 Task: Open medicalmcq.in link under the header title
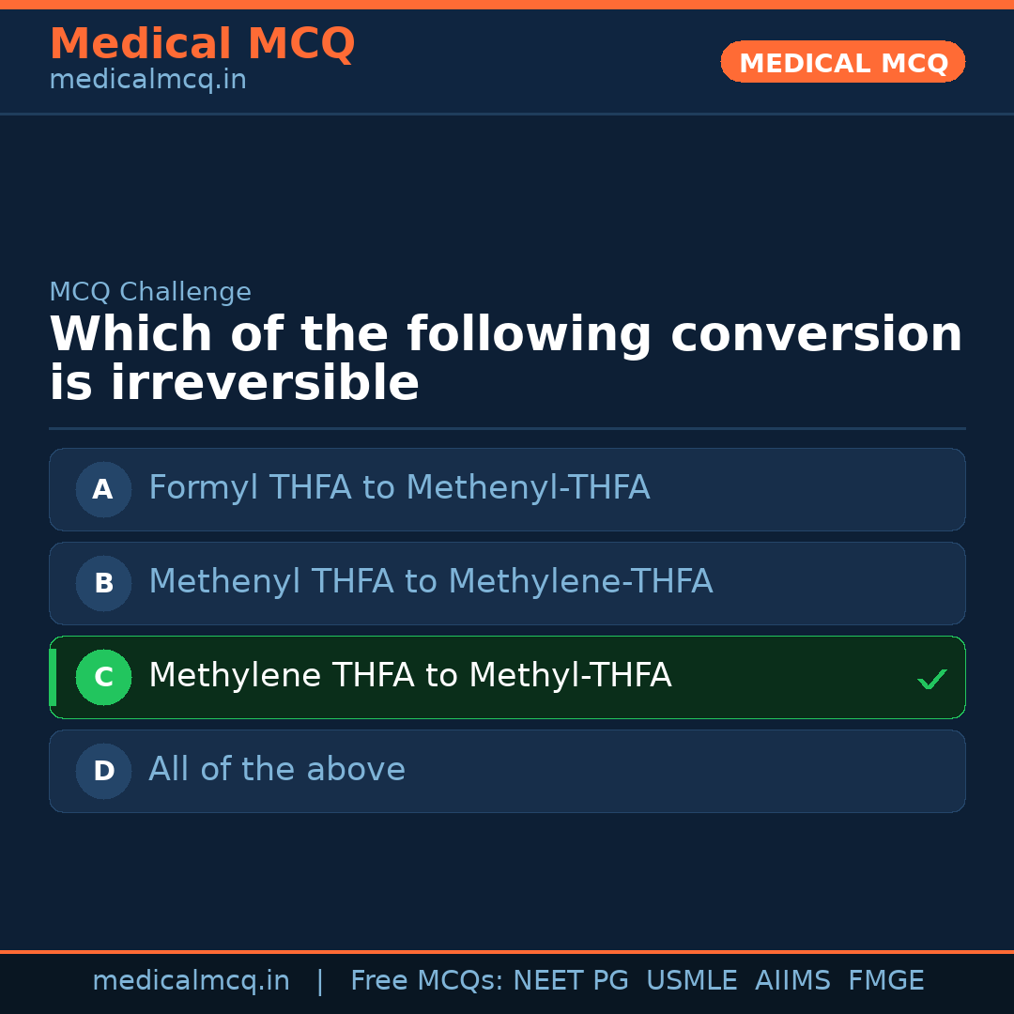(x=147, y=80)
